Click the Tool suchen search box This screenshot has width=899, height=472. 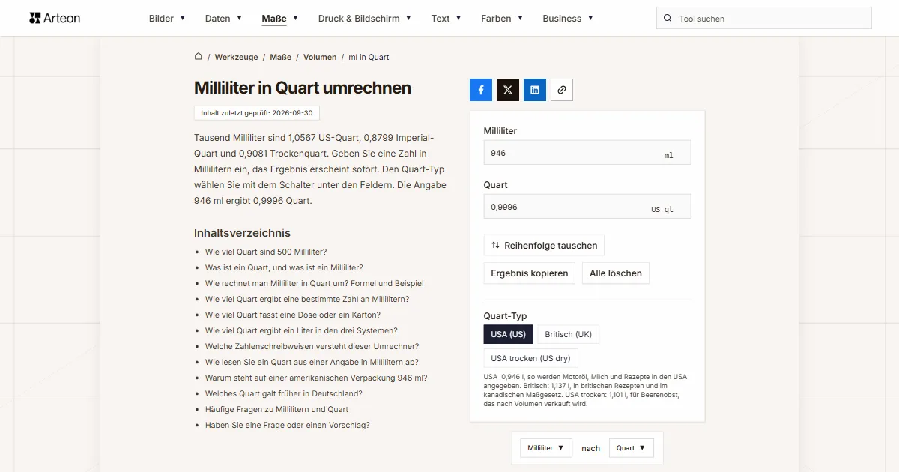point(764,19)
